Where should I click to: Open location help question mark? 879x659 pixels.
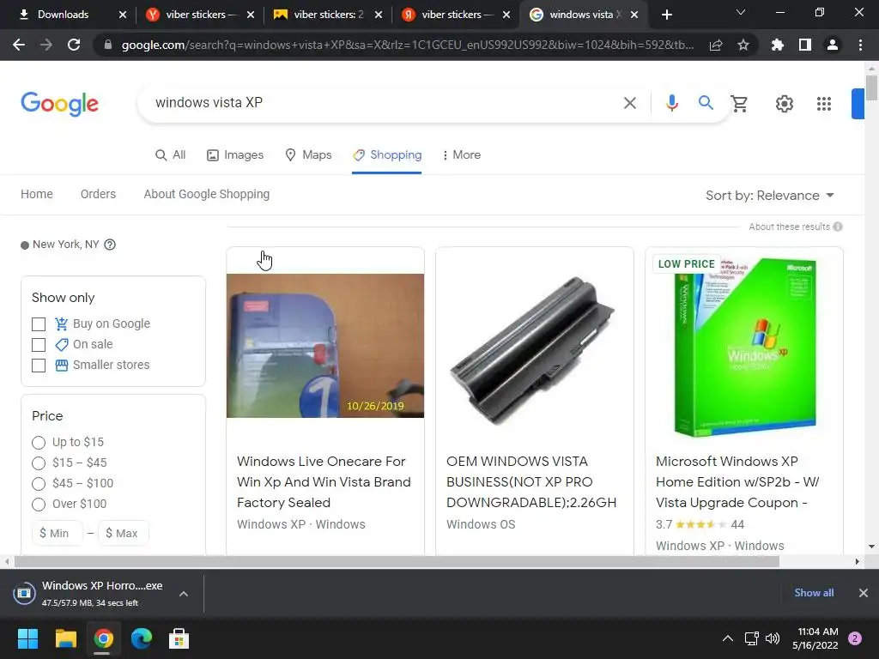pyautogui.click(x=110, y=245)
